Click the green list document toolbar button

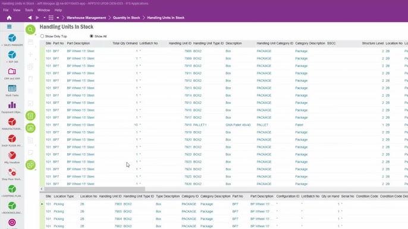click(30, 116)
